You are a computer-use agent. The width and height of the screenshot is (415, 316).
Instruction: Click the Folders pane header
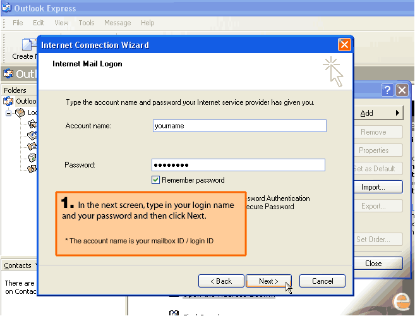[x=19, y=90]
